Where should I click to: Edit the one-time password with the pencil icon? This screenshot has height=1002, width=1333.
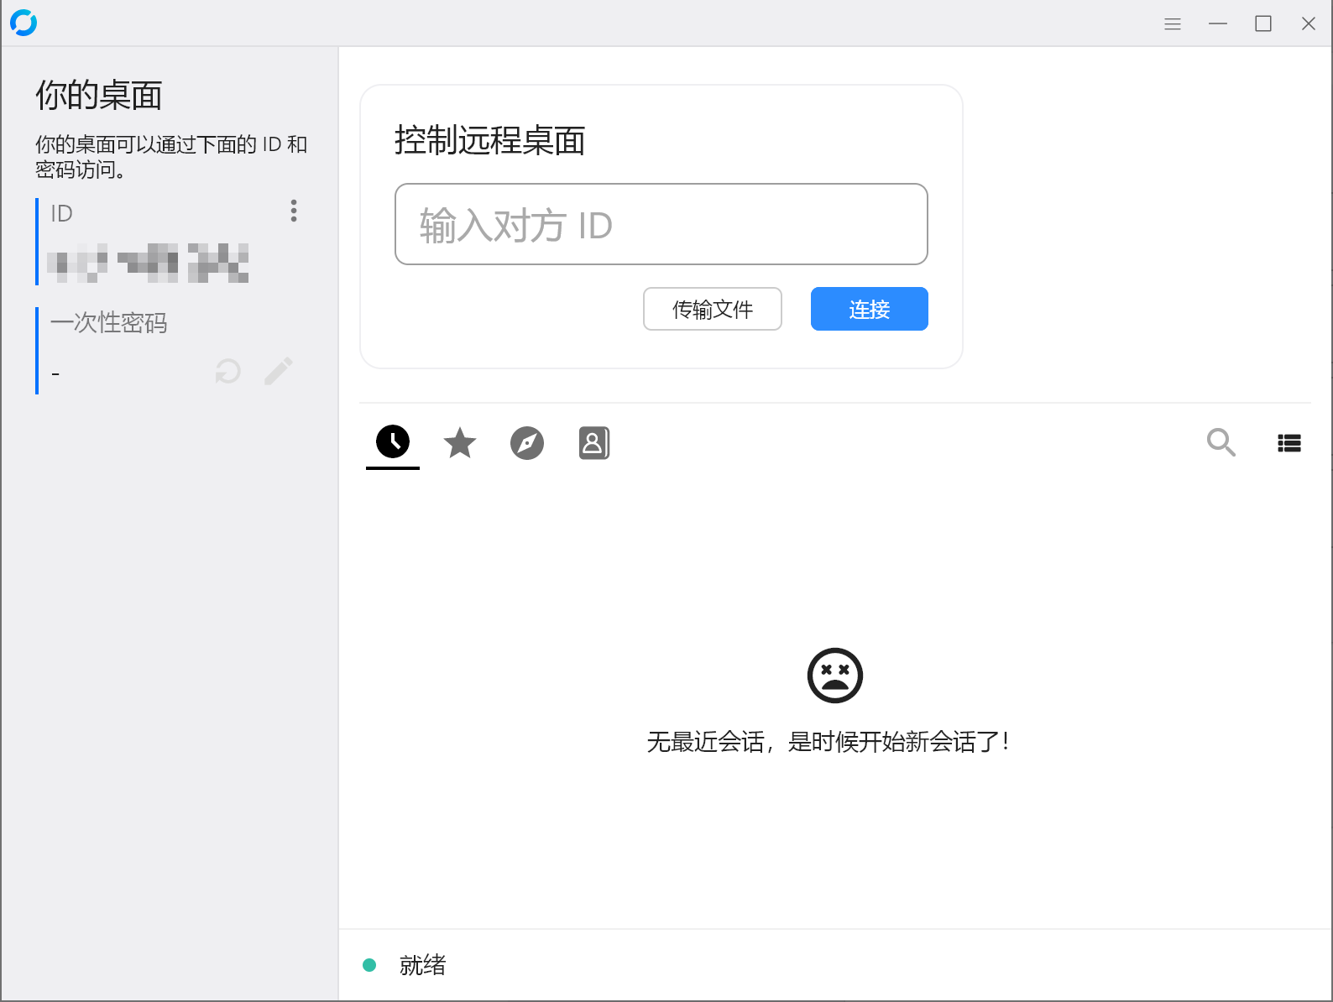point(279,371)
